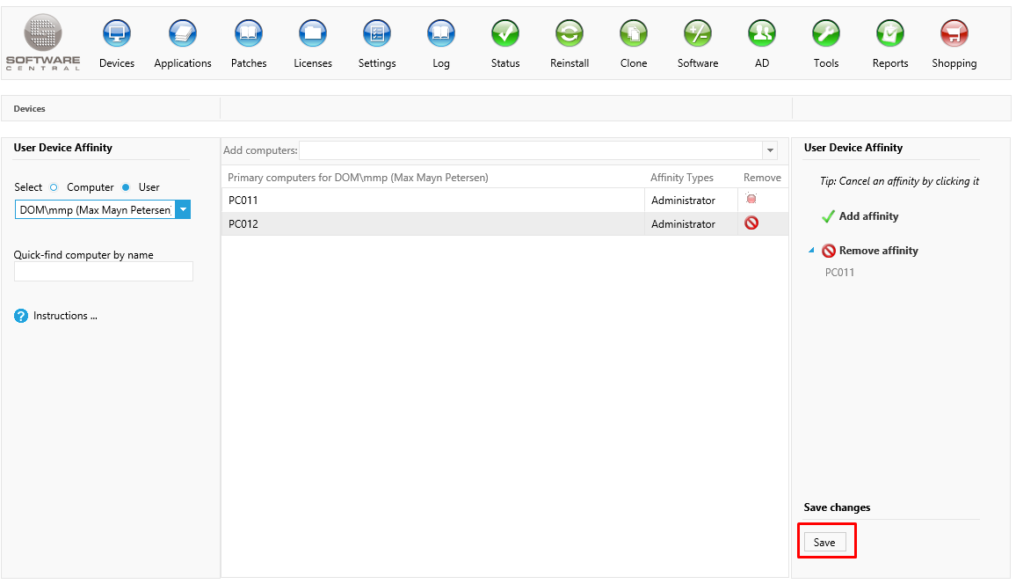
Task: Expand the Add computers dropdown
Action: tap(770, 151)
